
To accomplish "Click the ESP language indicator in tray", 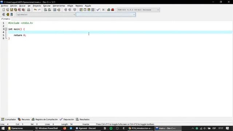I will point(214,128).
